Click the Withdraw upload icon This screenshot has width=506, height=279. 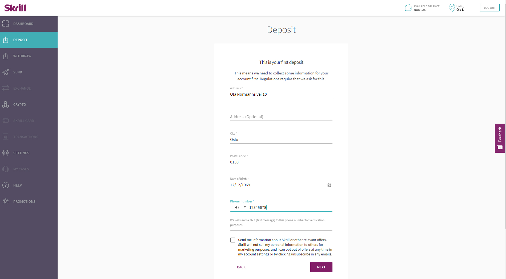click(x=6, y=56)
